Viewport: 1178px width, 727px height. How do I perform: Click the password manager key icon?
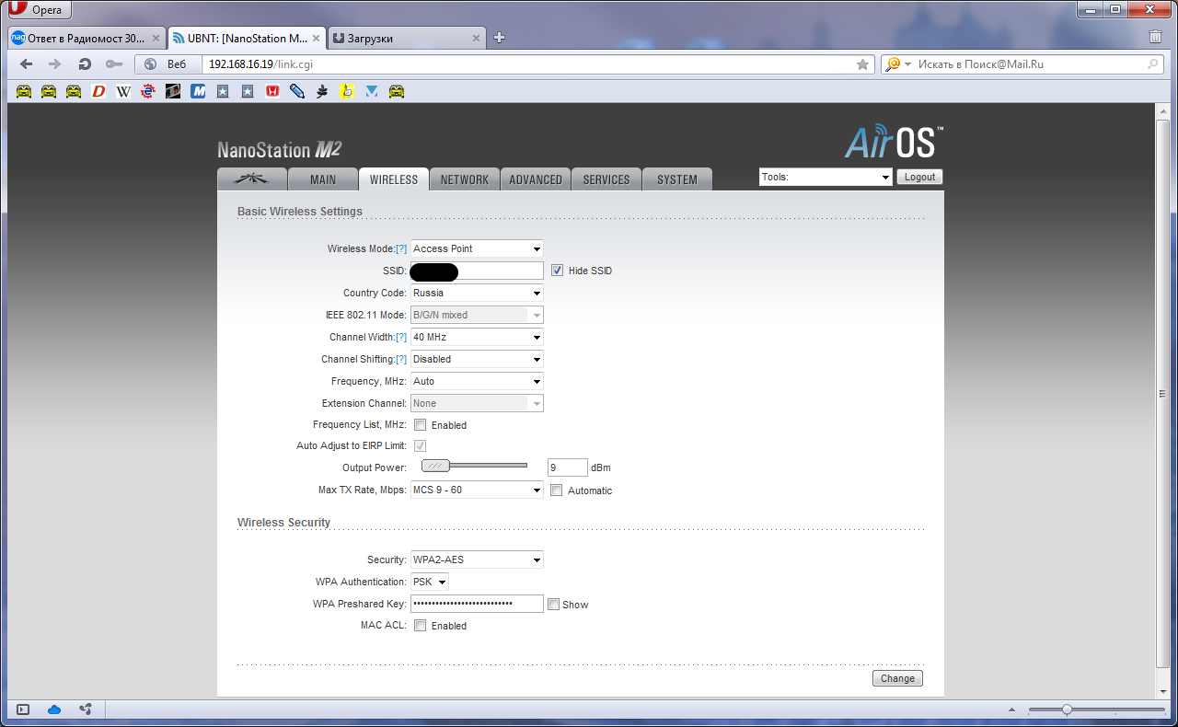(x=113, y=64)
